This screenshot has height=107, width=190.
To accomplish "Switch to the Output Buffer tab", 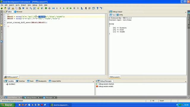I will point(55,81).
